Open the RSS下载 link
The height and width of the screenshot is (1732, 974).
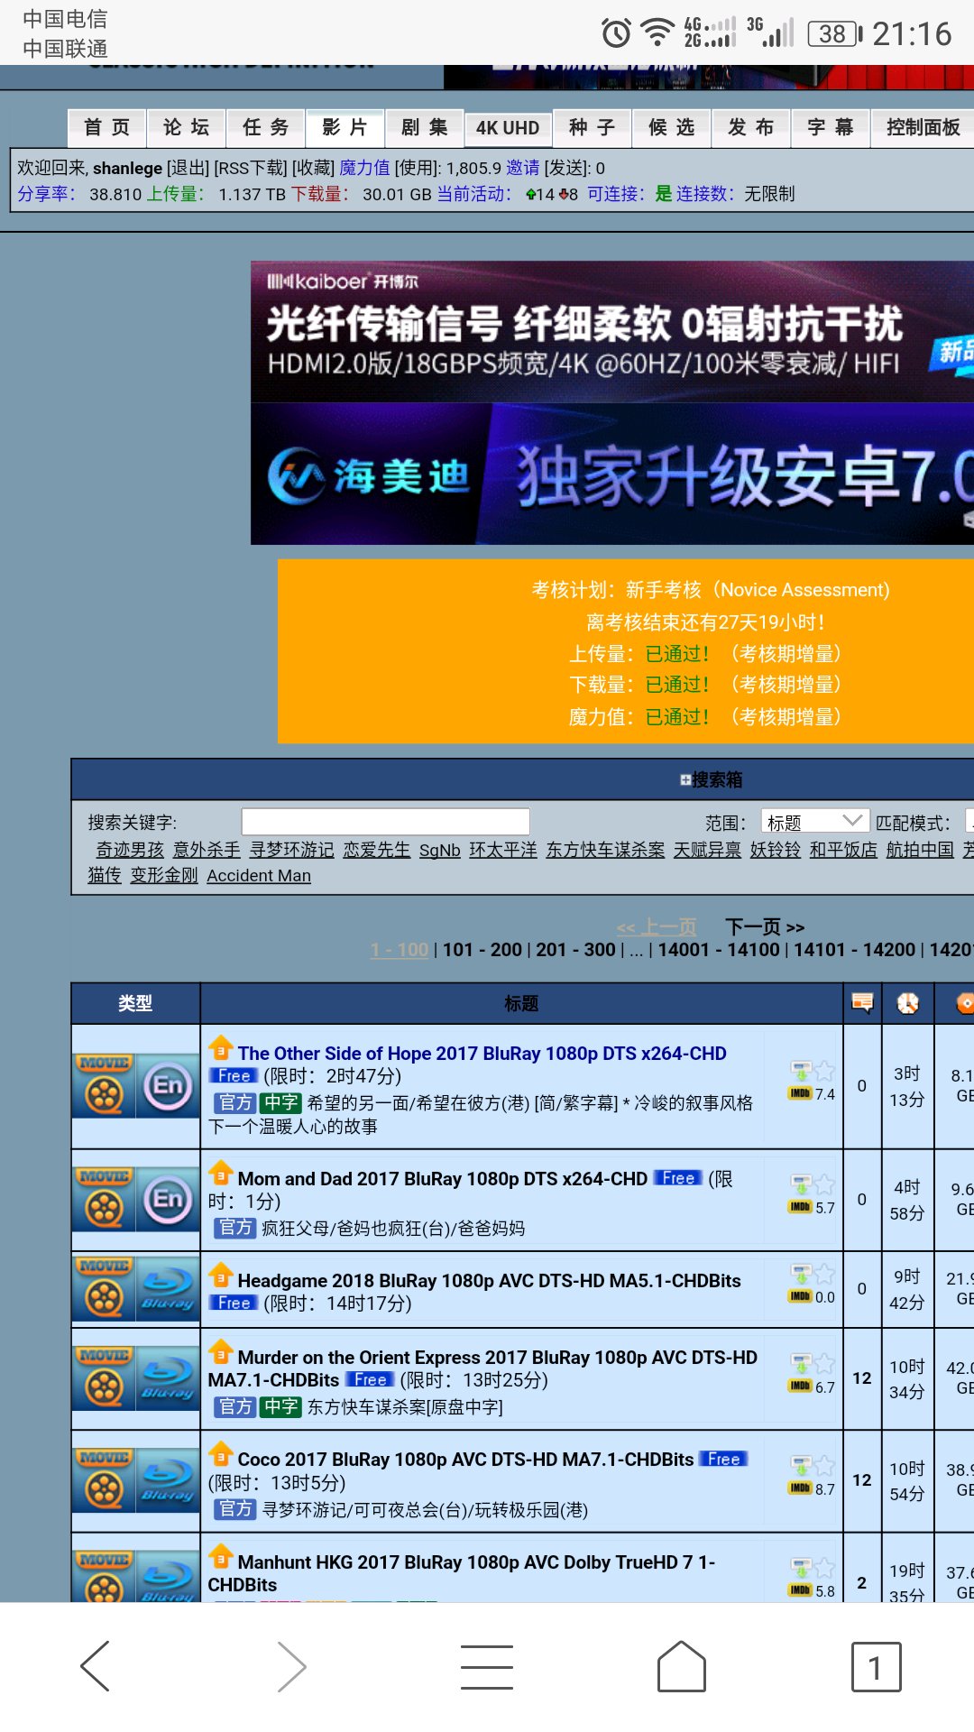pos(251,168)
